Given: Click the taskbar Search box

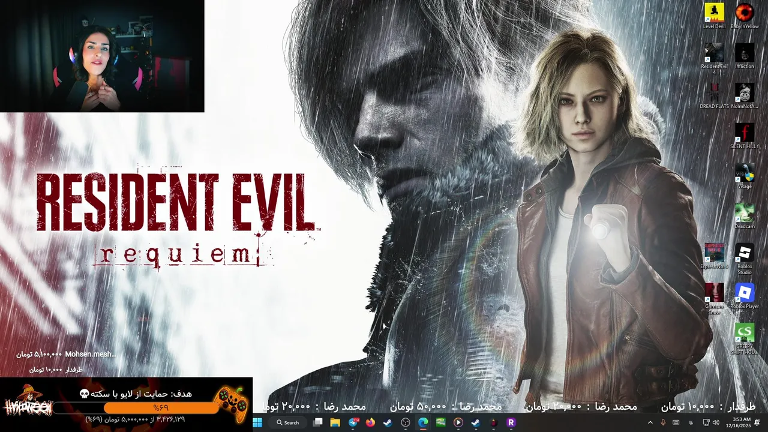Looking at the screenshot, I should (x=289, y=422).
